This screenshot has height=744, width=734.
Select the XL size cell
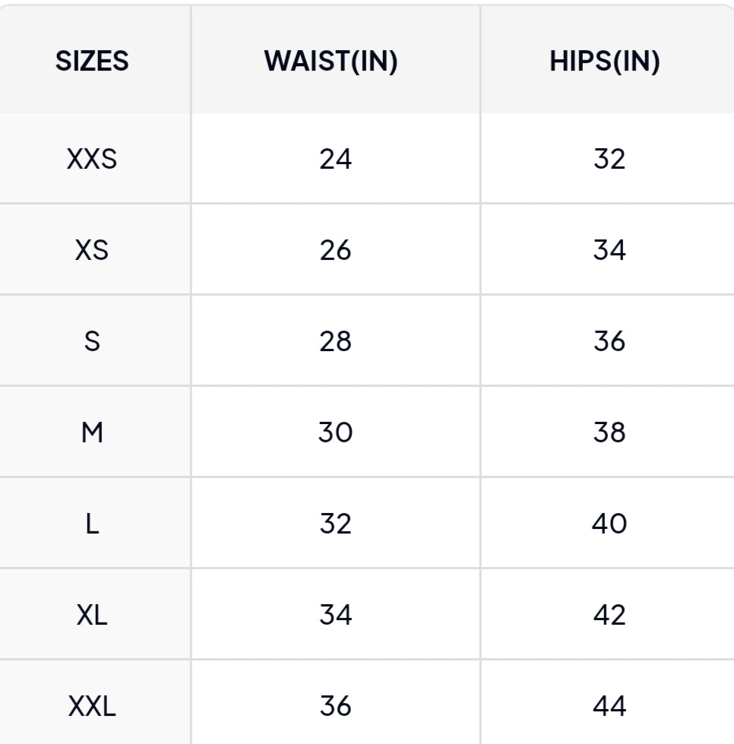(92, 615)
